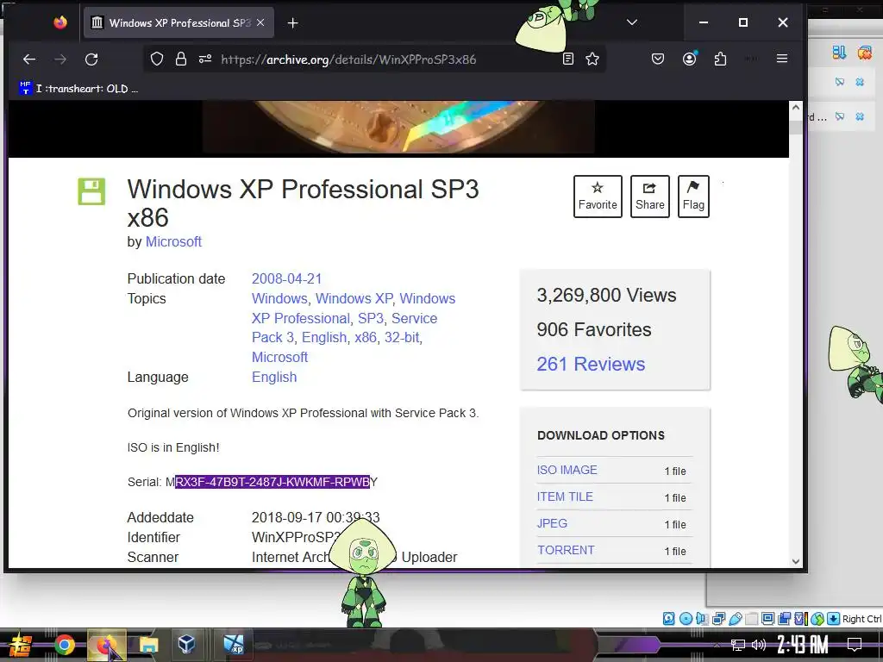Select the ITEM TILE download option

pos(565,496)
